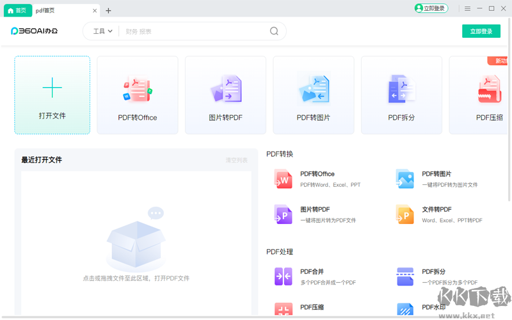Close the pdf首页 tab
Image resolution: width=512 pixels, height=320 pixels.
point(95,10)
